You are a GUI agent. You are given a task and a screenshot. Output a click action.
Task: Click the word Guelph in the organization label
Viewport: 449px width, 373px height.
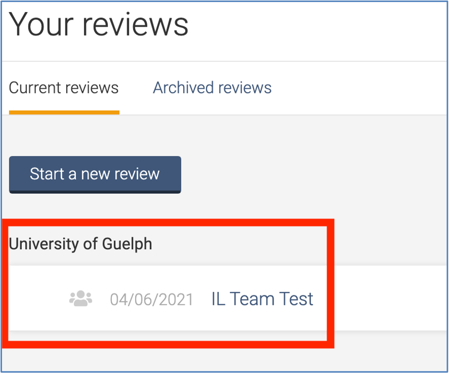pyautogui.click(x=127, y=243)
